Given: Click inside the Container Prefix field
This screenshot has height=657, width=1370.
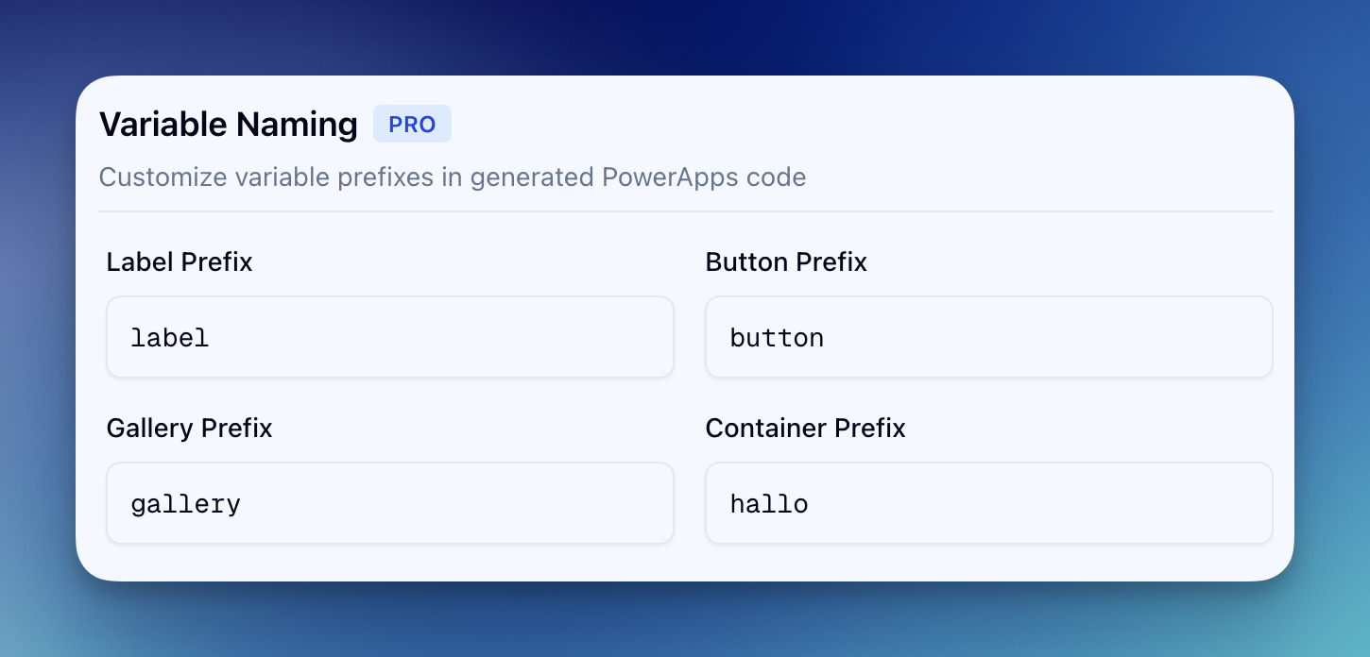Looking at the screenshot, I should coord(988,502).
